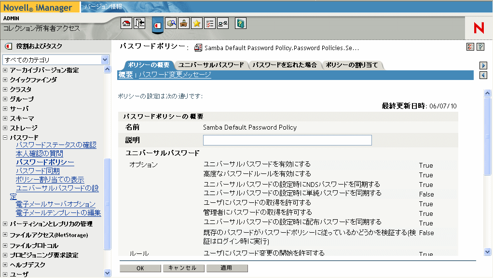Viewport: 493px width, 278px height.
Task: Expand ヘルプデスク tree node
Action: [x=5, y=265]
